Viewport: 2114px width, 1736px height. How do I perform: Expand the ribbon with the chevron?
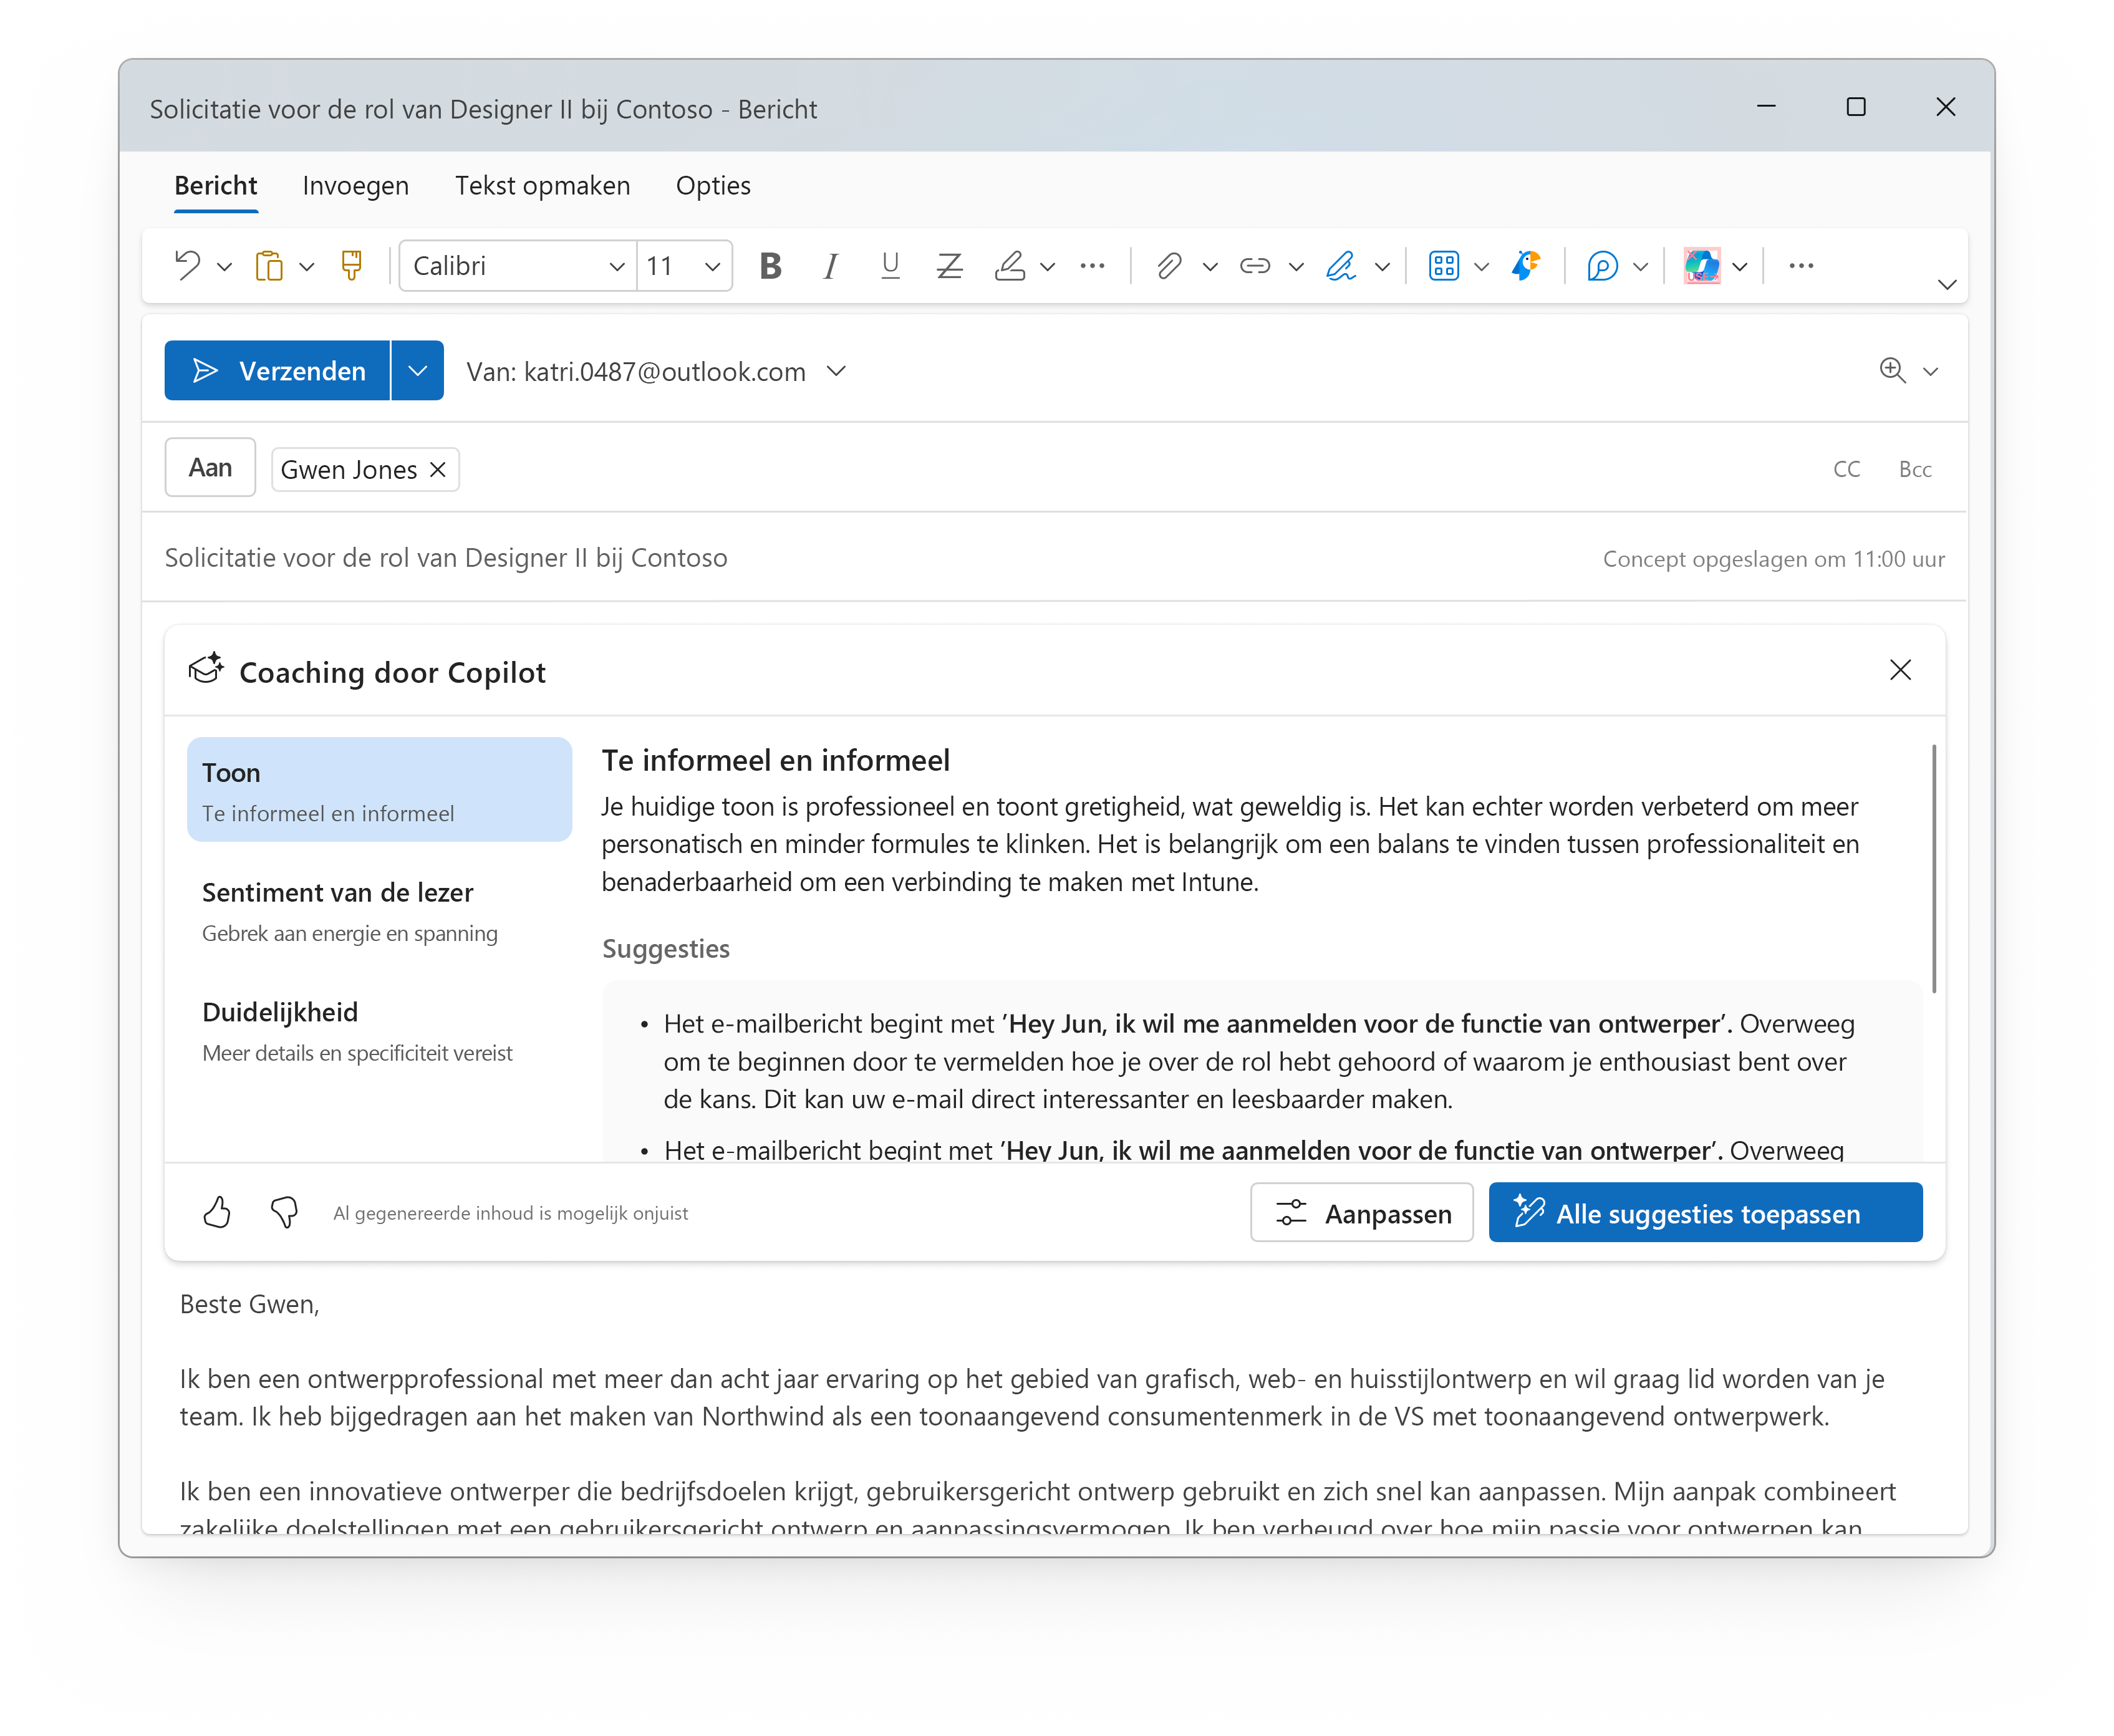point(1946,285)
